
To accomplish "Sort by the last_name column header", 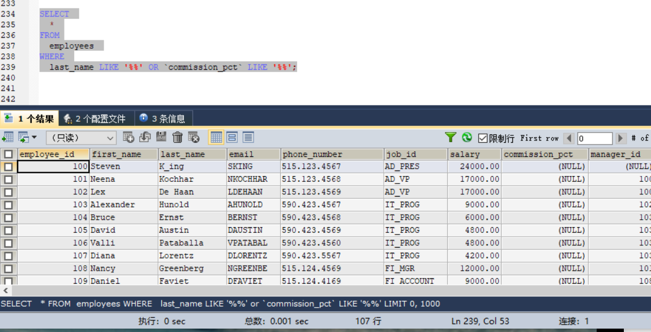I will (x=192, y=154).
